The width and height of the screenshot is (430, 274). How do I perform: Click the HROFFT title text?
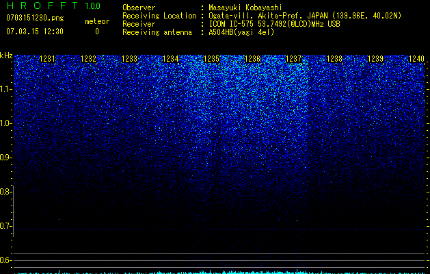pos(43,5)
